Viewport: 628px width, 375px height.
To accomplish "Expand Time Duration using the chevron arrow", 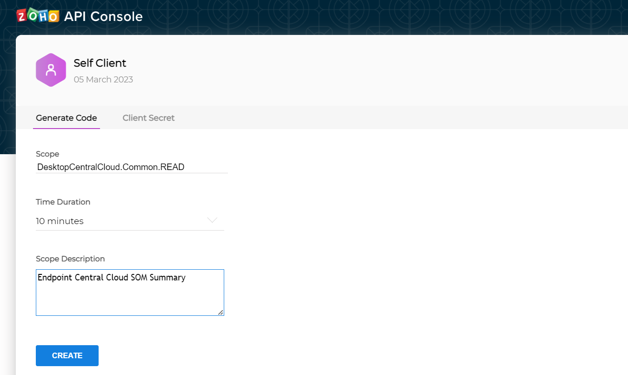I will 212,220.
